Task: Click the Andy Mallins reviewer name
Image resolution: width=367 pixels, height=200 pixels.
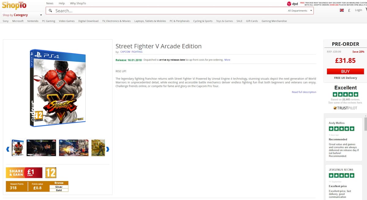Action: pos(336,123)
